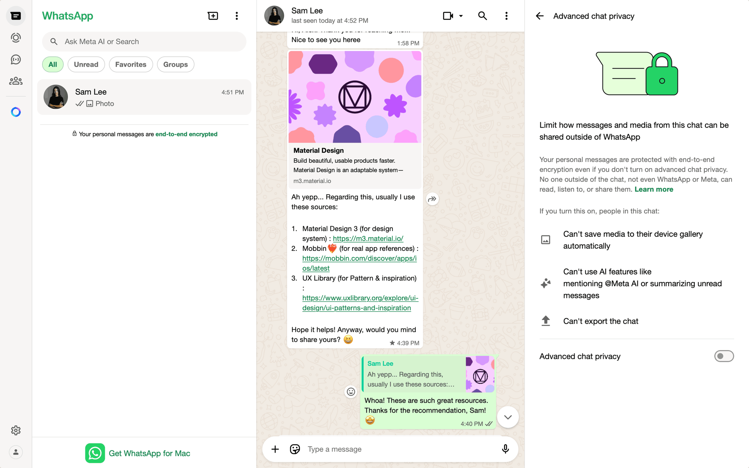Open the Meta AI circle icon
The image size is (749, 468).
click(x=16, y=112)
